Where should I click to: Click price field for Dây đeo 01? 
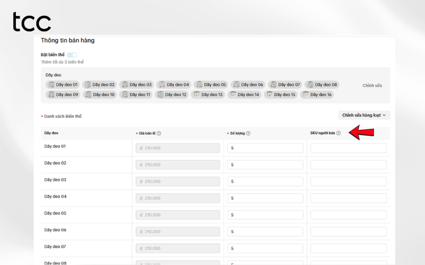click(x=178, y=148)
